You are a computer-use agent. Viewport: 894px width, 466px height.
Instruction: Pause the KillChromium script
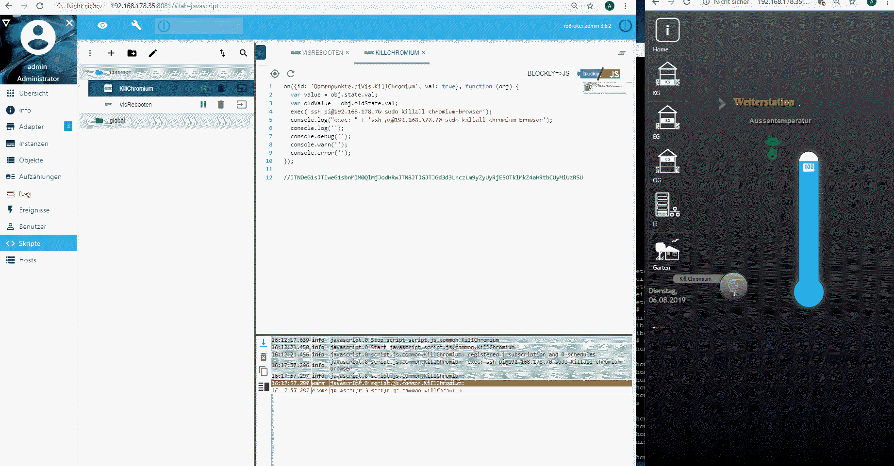click(203, 88)
